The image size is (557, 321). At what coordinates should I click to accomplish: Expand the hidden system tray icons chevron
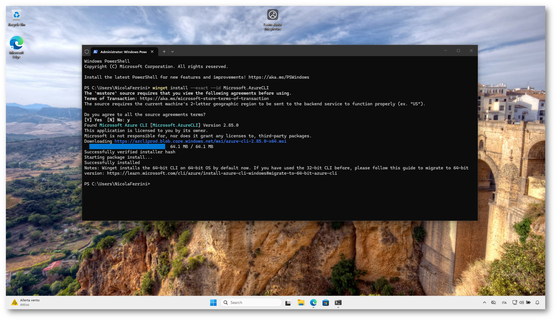tap(484, 302)
